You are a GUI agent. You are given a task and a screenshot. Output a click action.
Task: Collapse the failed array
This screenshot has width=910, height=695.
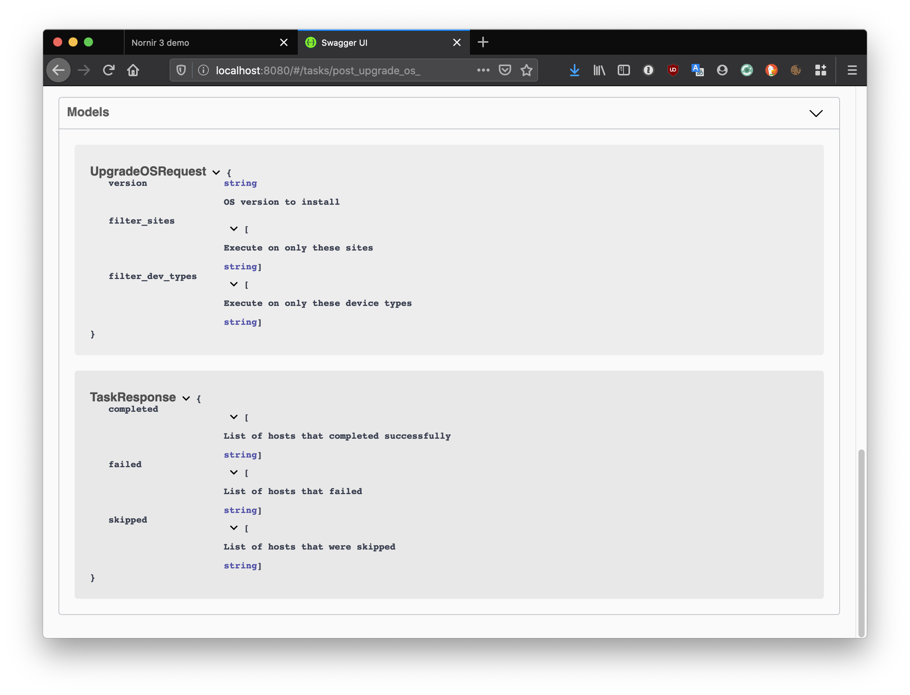pos(233,473)
